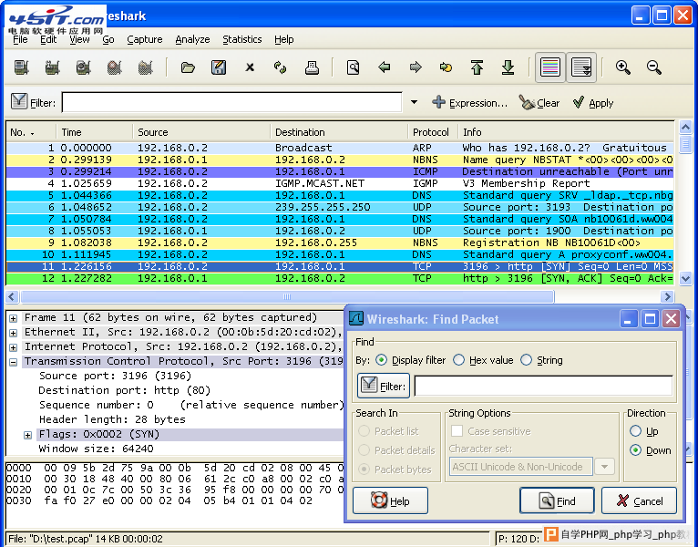This screenshot has height=547, width=698.
Task: Save the capture file with disk icon
Action: 219,67
